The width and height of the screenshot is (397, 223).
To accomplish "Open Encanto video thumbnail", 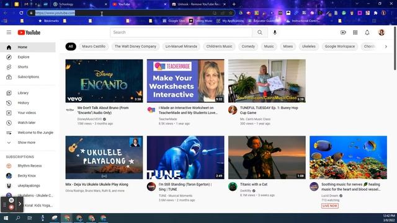I will click(x=104, y=81).
